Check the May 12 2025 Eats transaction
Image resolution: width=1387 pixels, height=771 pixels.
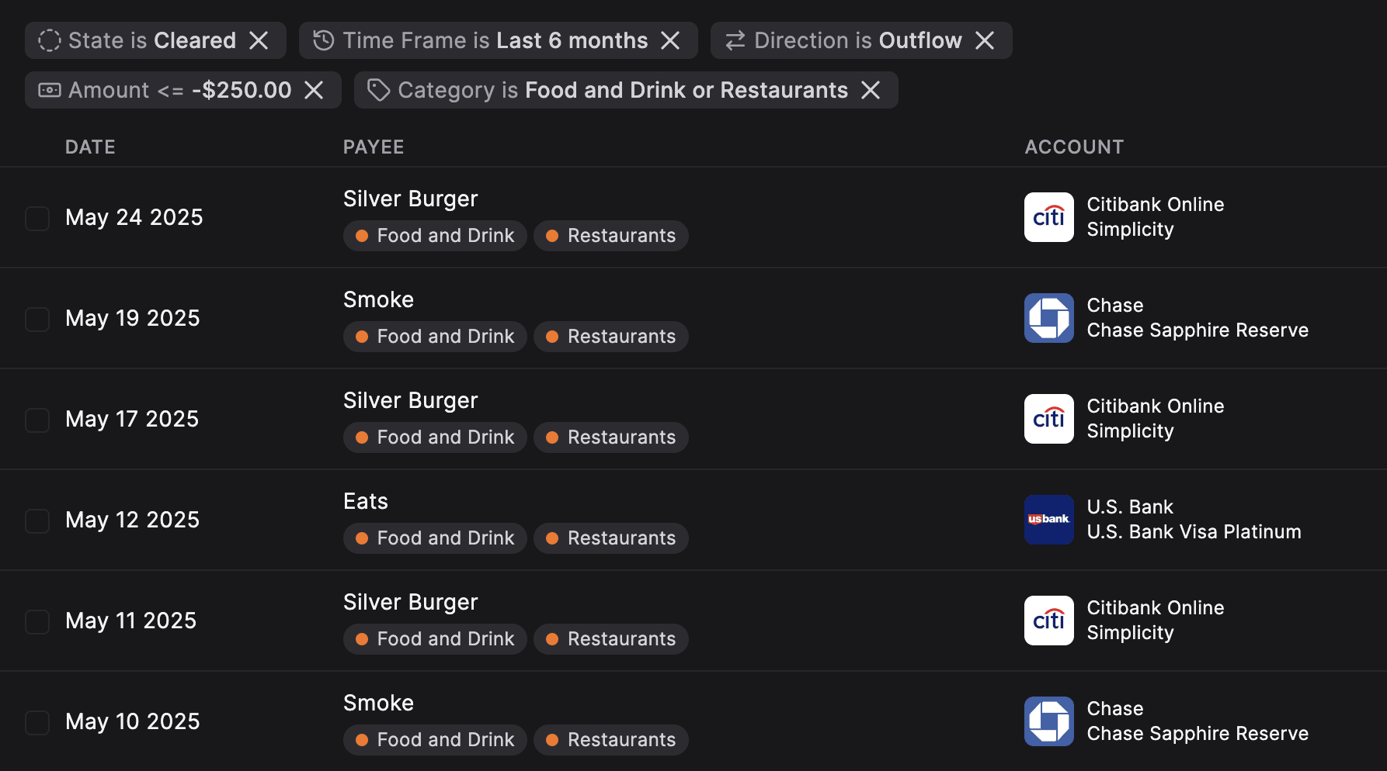tap(37, 520)
